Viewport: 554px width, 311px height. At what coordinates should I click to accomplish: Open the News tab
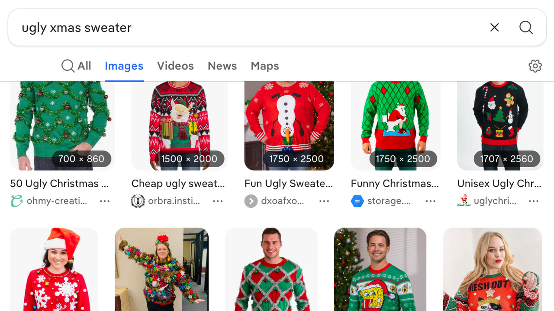[x=222, y=66]
